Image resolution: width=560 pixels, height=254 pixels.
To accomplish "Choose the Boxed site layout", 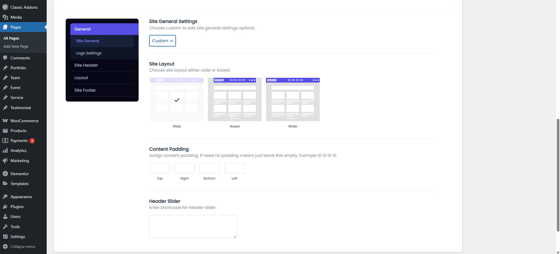I will pos(235,100).
